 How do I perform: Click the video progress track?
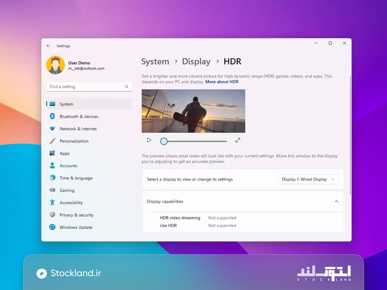tap(197, 141)
